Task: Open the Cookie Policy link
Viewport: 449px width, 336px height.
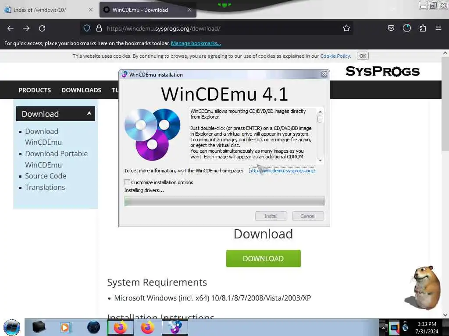Action: [335, 56]
